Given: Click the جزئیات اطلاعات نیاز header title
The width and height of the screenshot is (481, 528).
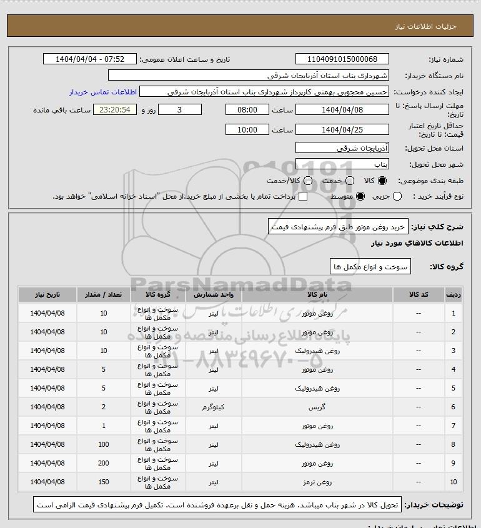Looking at the screenshot, I should click(426, 26).
